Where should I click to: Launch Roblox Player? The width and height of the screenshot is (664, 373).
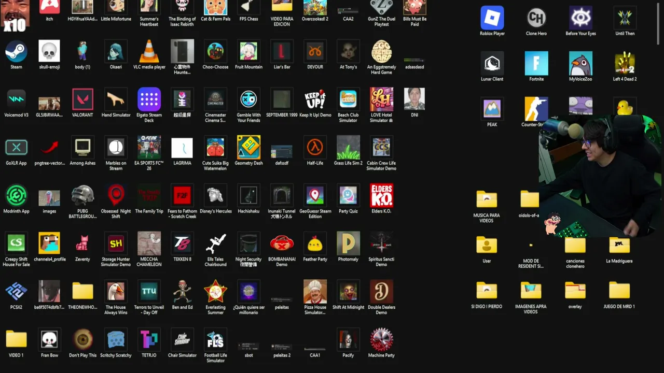pos(492,18)
